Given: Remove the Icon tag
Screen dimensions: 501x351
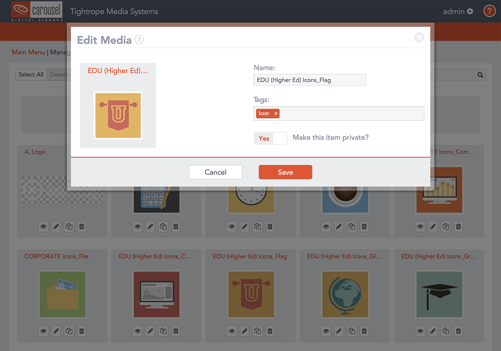Looking at the screenshot, I should coord(276,113).
